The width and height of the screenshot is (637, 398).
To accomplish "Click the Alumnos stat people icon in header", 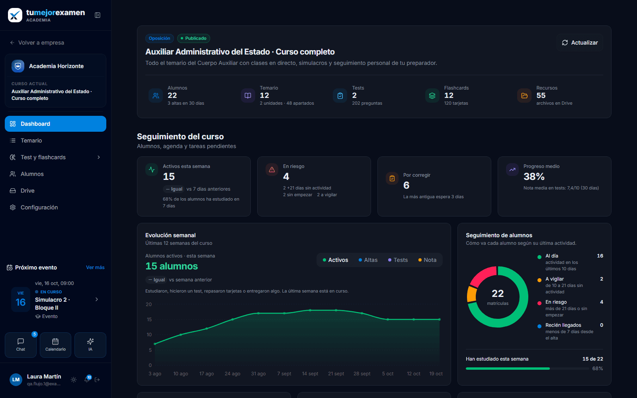I will coord(156,96).
